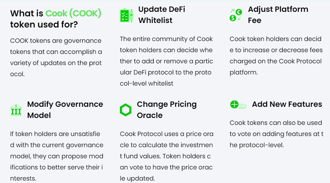Image resolution: width=330 pixels, height=183 pixels.
Task: Click the "Change Pricing Oracle" heading
Action: 167,110
